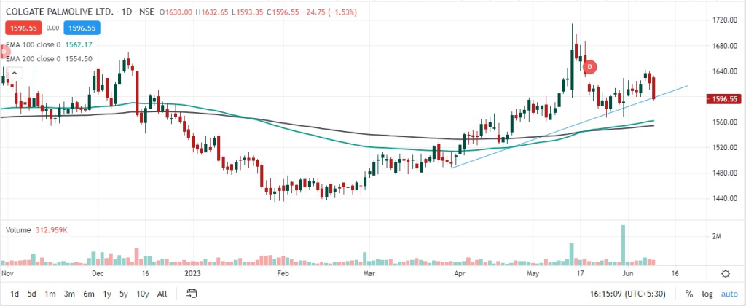Collapse the indicator legend chevron
The width and height of the screenshot is (746, 306).
pos(16,72)
